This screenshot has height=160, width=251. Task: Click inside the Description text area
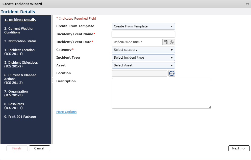coord(161,93)
